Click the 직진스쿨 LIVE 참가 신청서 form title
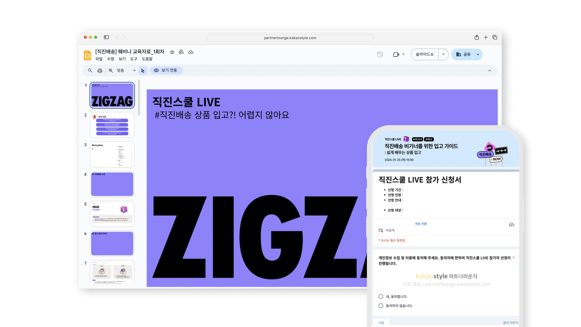581x327 pixels. [x=420, y=180]
